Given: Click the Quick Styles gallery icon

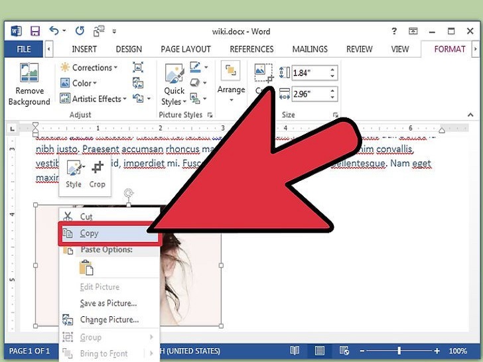Looking at the screenshot, I should click(x=174, y=74).
